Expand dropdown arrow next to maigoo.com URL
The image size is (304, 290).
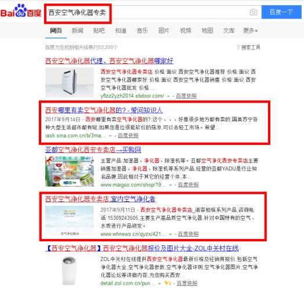click(x=171, y=185)
